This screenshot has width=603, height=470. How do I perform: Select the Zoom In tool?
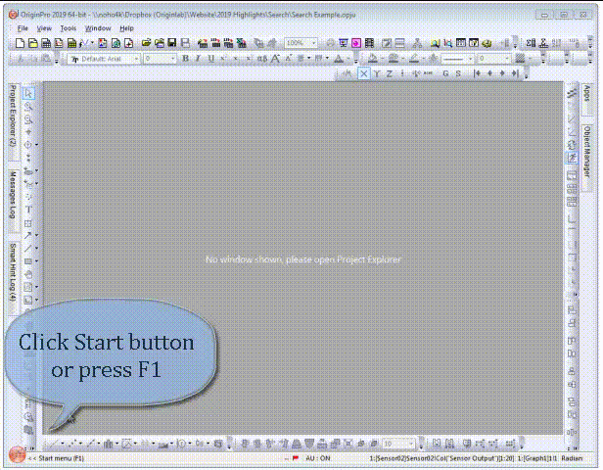point(28,107)
